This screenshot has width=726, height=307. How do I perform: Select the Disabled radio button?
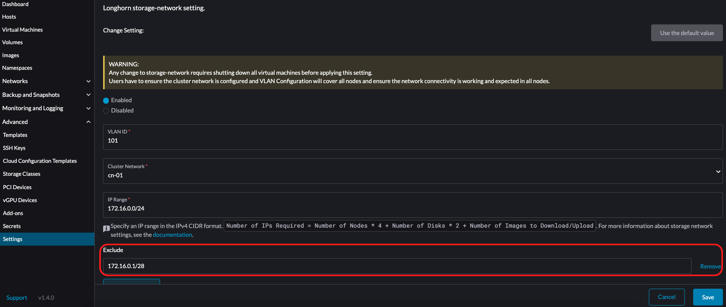tap(106, 111)
